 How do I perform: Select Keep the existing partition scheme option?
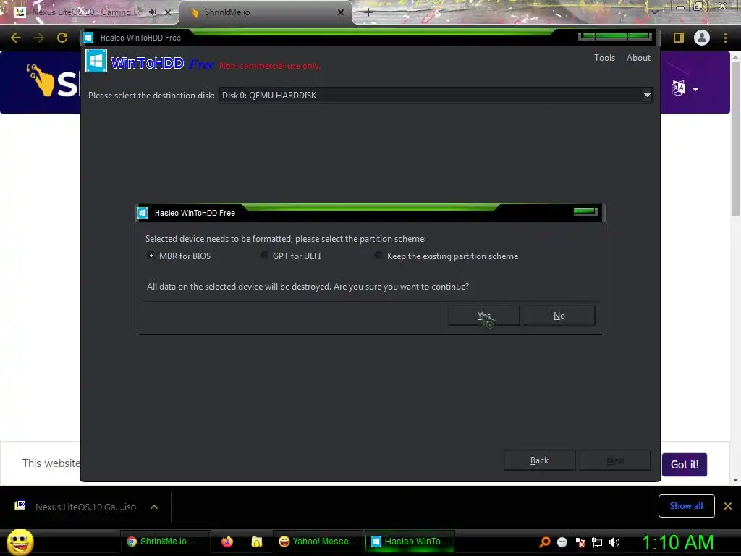click(x=378, y=256)
